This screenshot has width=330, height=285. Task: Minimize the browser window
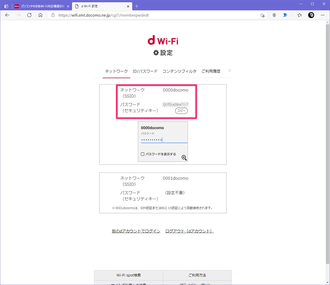pos(301,4)
